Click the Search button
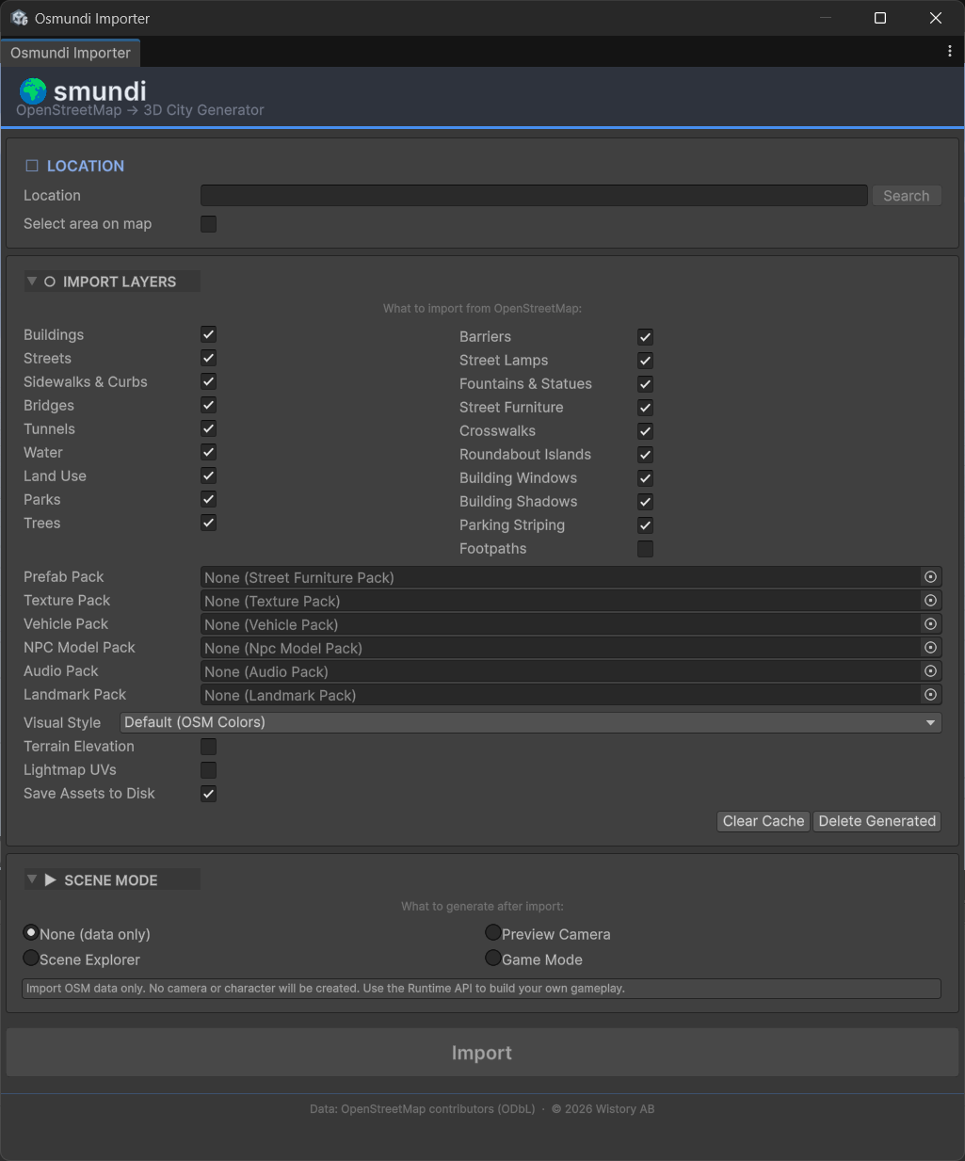 click(906, 195)
